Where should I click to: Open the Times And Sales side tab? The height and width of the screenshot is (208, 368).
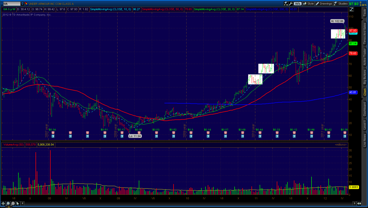coord(365,33)
